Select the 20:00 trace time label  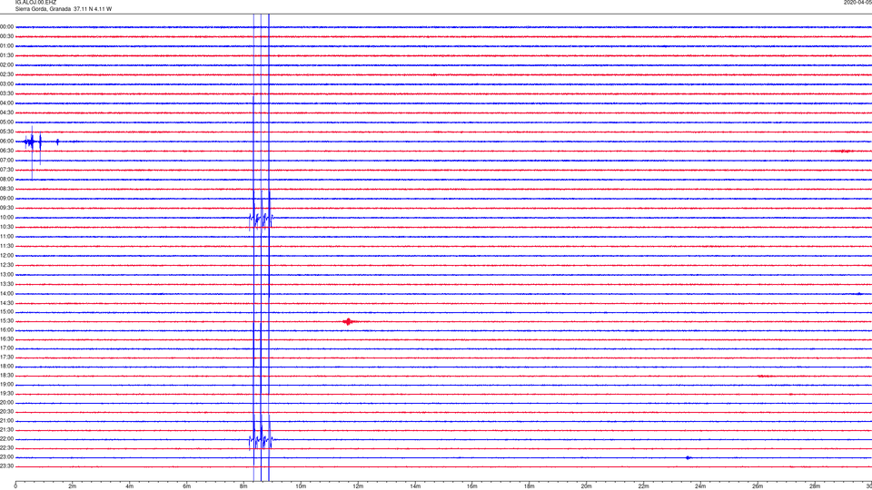(x=6, y=402)
